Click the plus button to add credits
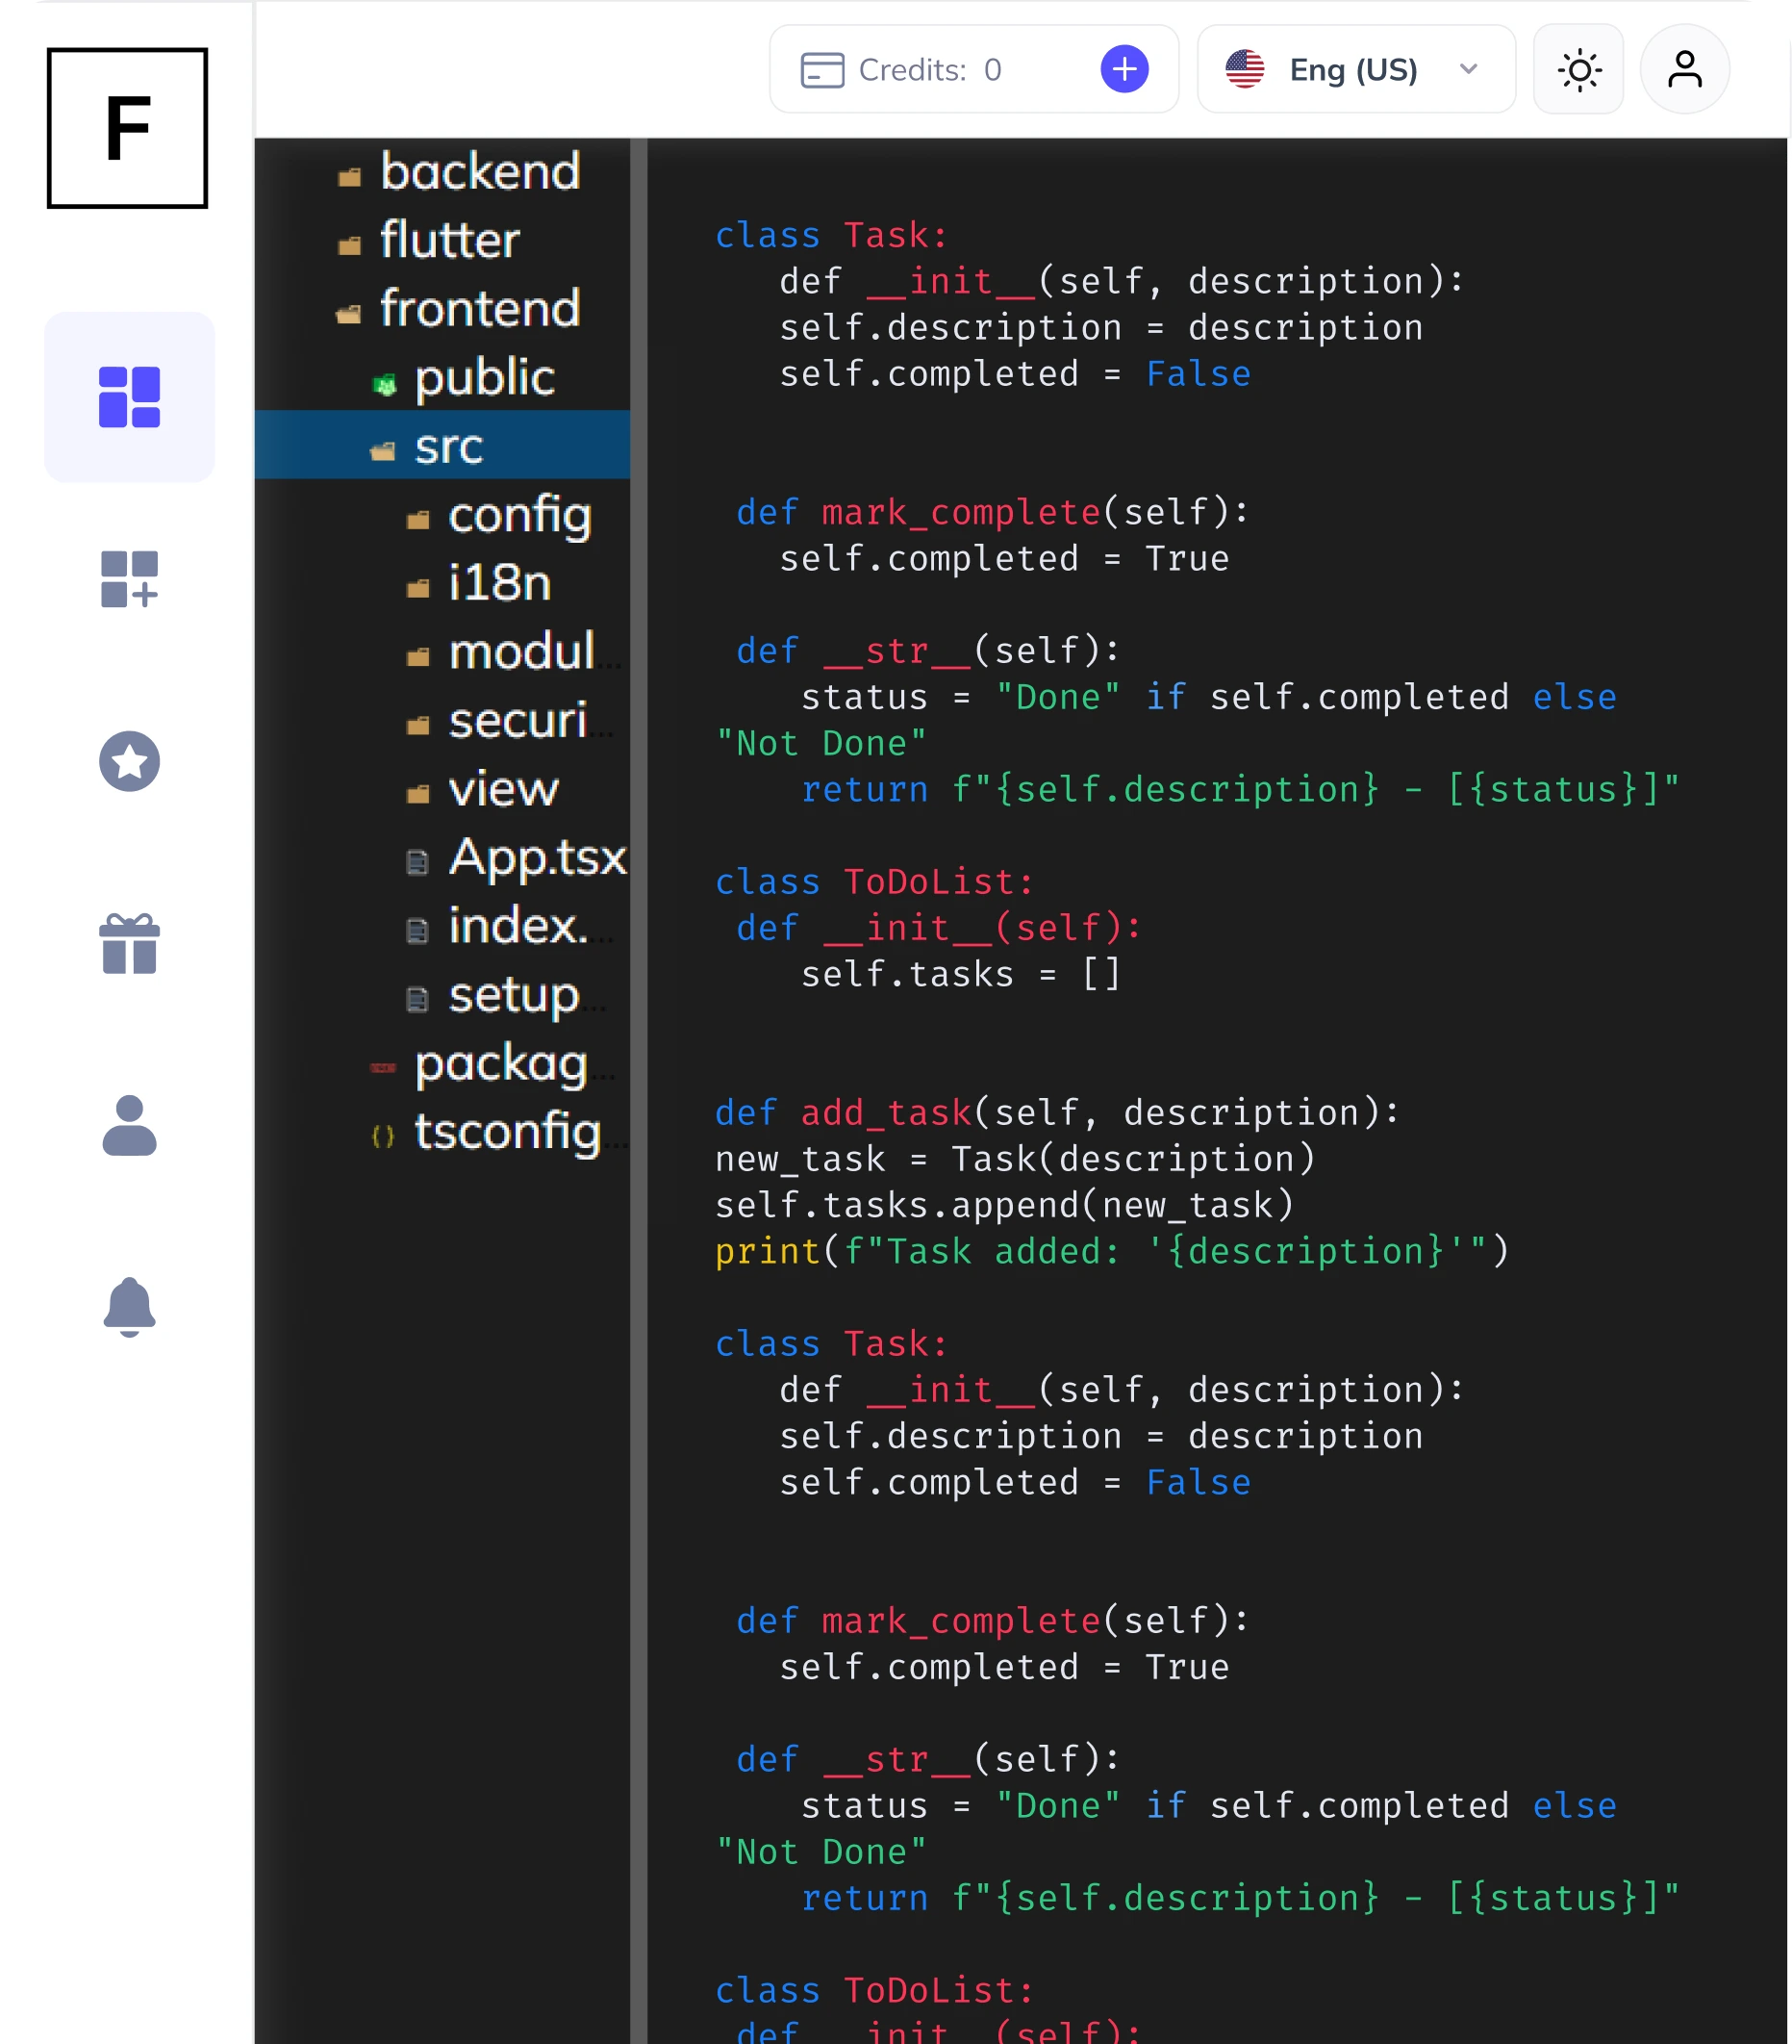 [x=1123, y=69]
